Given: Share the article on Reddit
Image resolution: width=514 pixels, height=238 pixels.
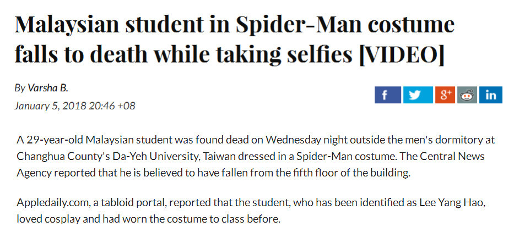Looking at the screenshot, I should [x=467, y=95].
